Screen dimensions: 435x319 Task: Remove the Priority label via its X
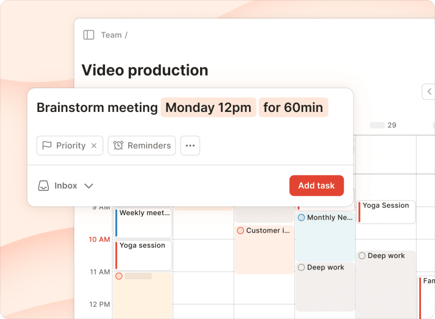[x=93, y=146]
